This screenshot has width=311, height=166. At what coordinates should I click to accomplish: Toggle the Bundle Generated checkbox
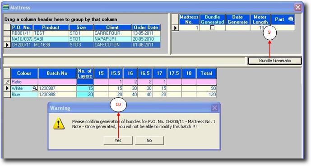click(x=213, y=28)
